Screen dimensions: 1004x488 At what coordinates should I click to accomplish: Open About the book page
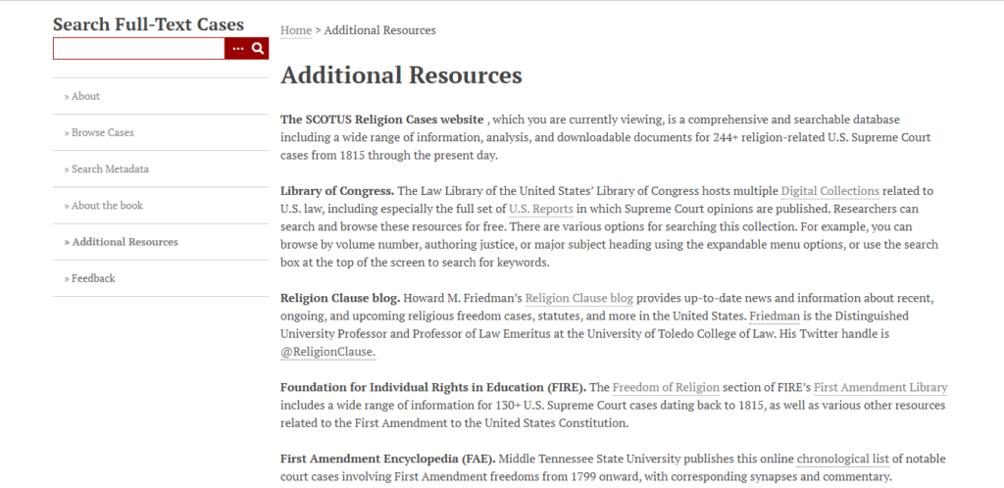[107, 205]
